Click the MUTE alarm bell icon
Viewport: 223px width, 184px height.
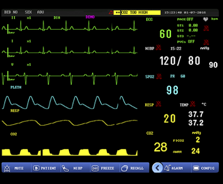point(7,168)
